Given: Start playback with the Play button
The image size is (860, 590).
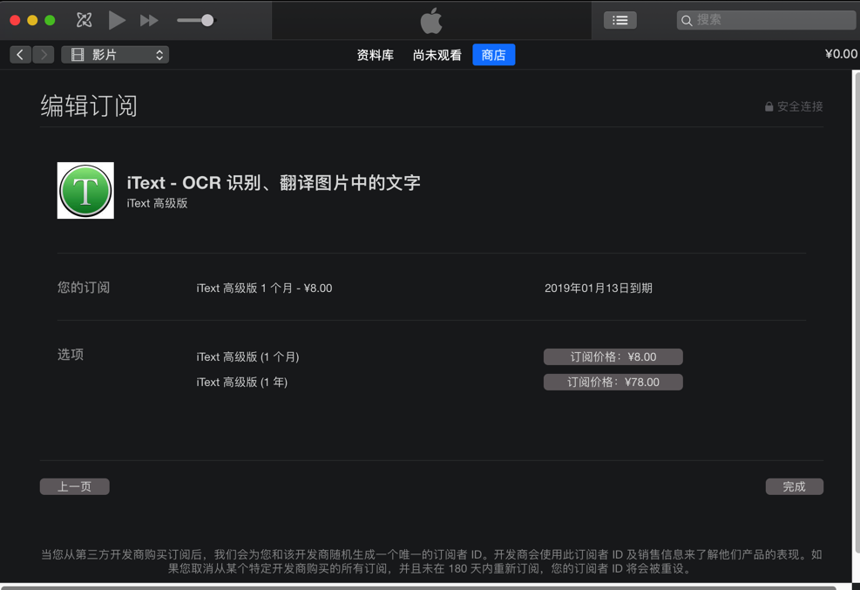Looking at the screenshot, I should (x=117, y=20).
